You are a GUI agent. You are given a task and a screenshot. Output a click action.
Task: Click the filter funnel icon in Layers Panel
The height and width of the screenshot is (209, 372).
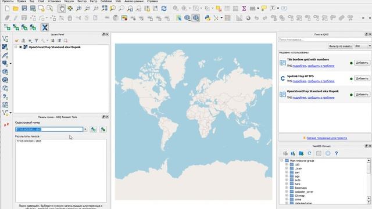[x=36, y=41]
